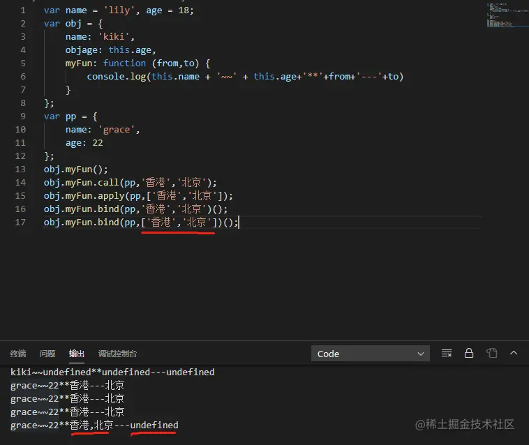Click obj.myFun() call on line 13
The image size is (529, 445).
[75, 169]
